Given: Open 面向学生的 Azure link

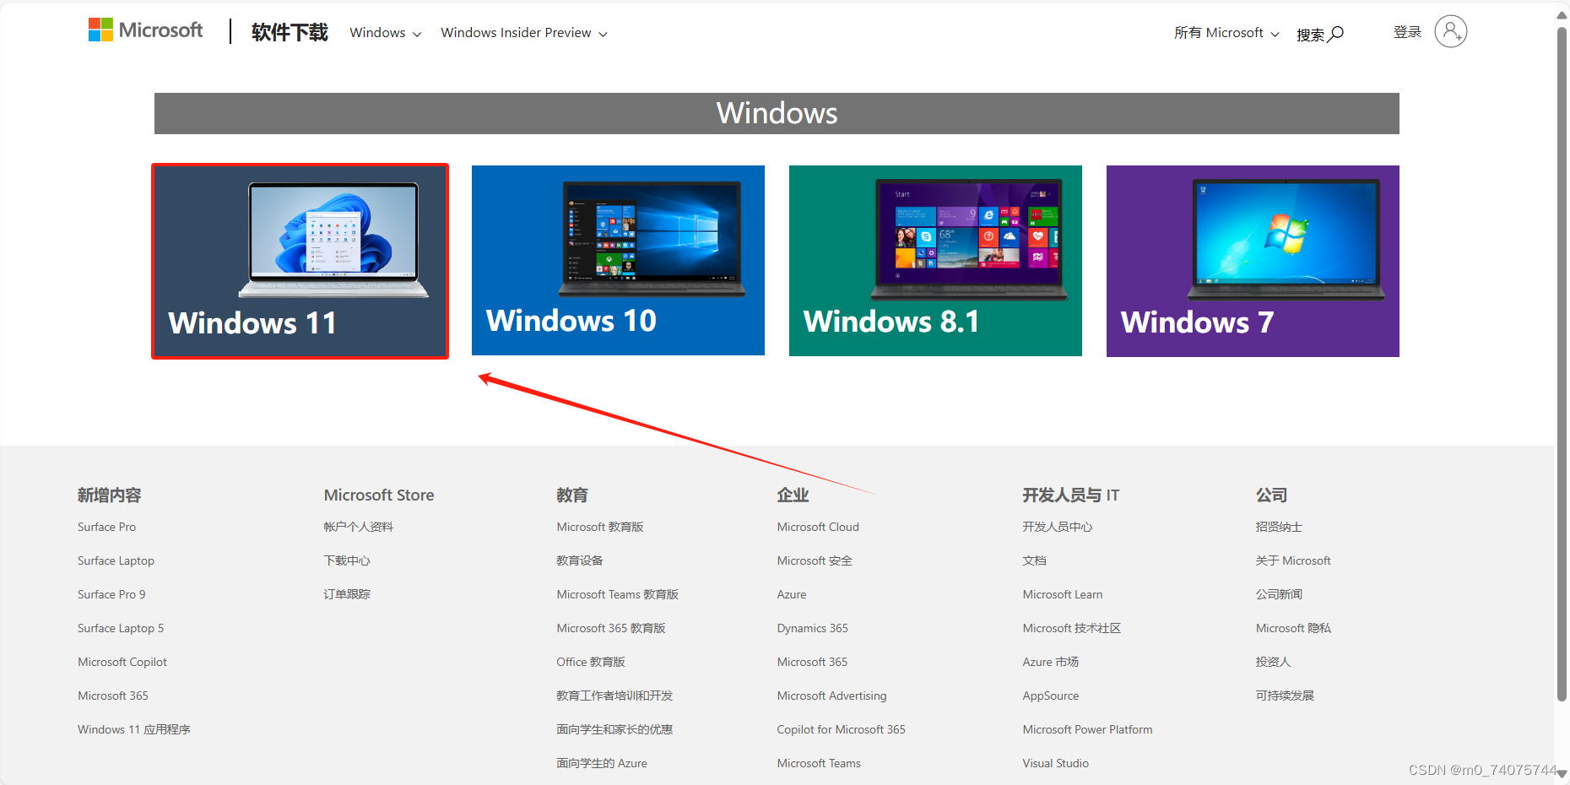Looking at the screenshot, I should coord(602,763).
